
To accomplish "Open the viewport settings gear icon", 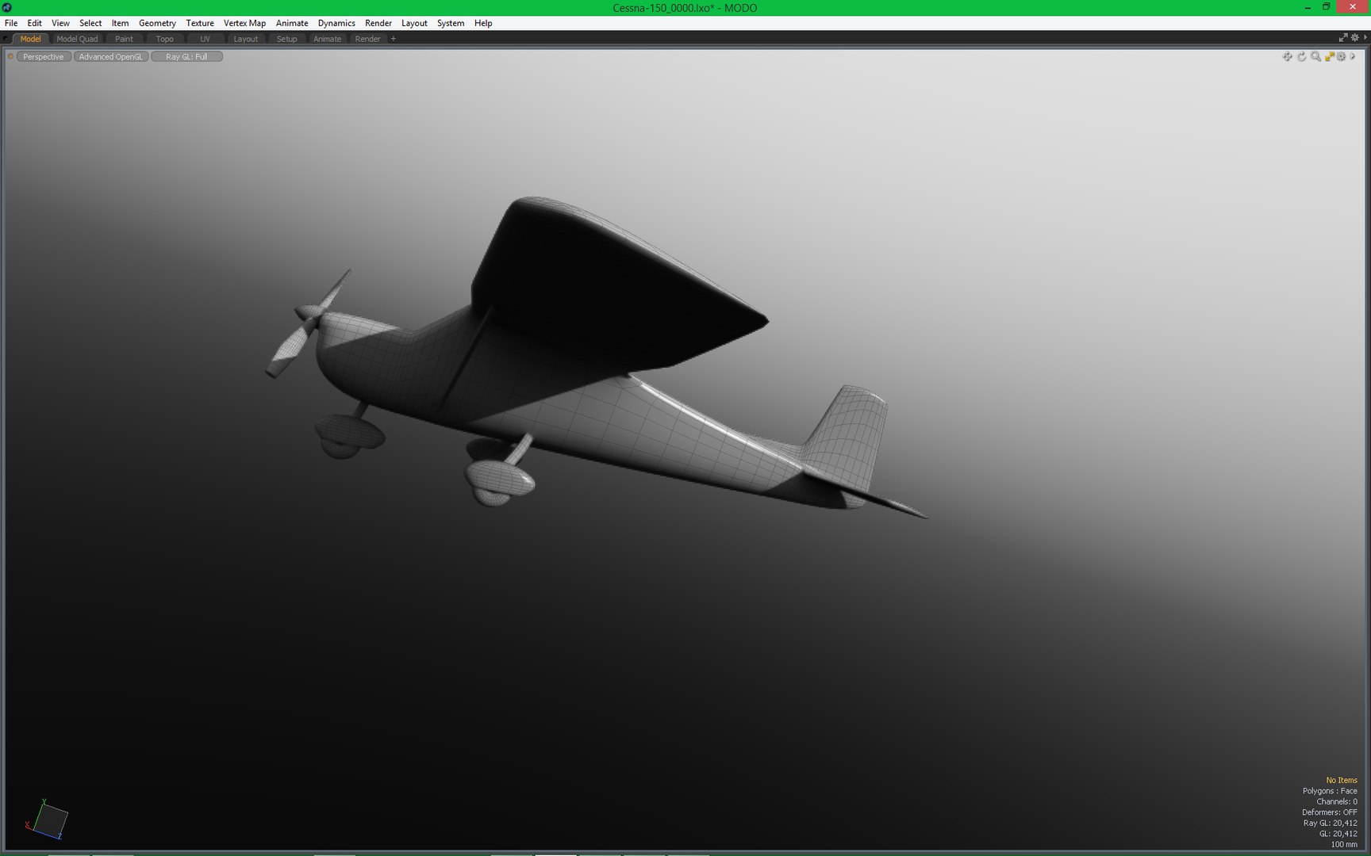I will (x=1342, y=56).
